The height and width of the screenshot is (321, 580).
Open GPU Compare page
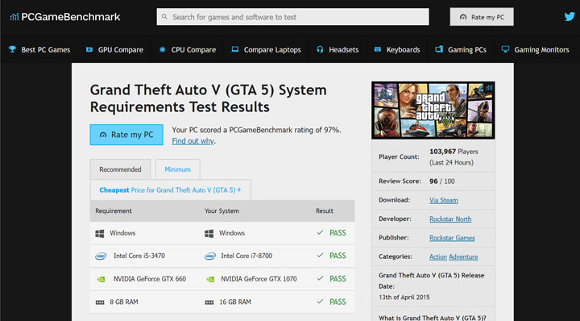point(114,49)
